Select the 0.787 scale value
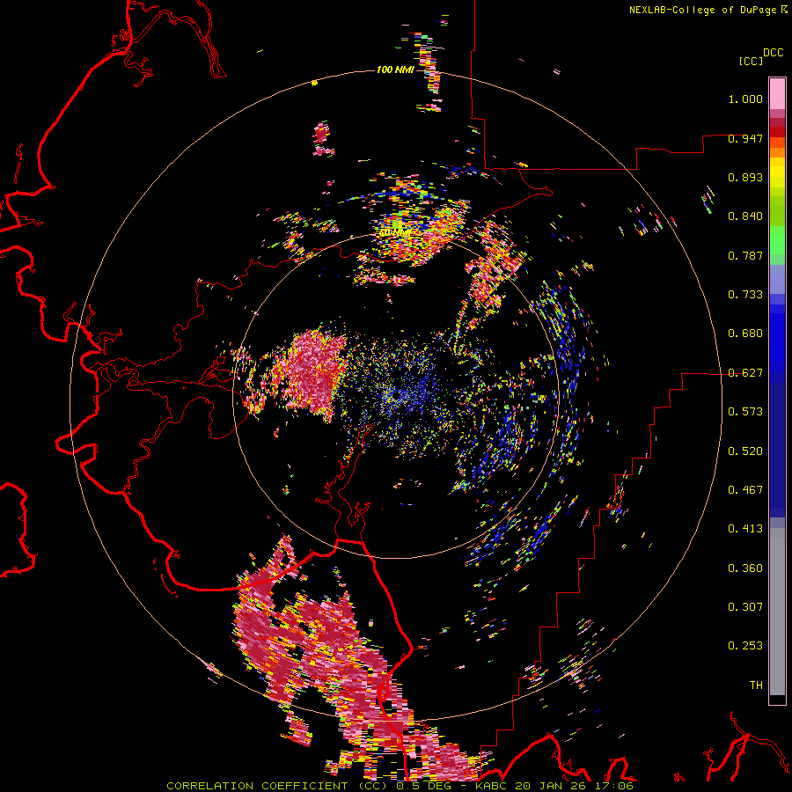 745,255
